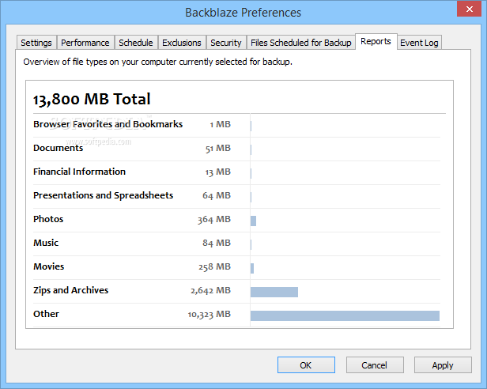Click the Zips and Archives usage bar
The width and height of the screenshot is (487, 389).
point(274,292)
